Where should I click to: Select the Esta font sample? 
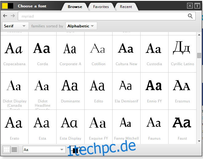pos(42,127)
